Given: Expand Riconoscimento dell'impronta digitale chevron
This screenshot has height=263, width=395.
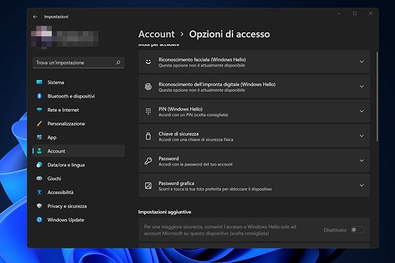Looking at the screenshot, I should click(361, 86).
